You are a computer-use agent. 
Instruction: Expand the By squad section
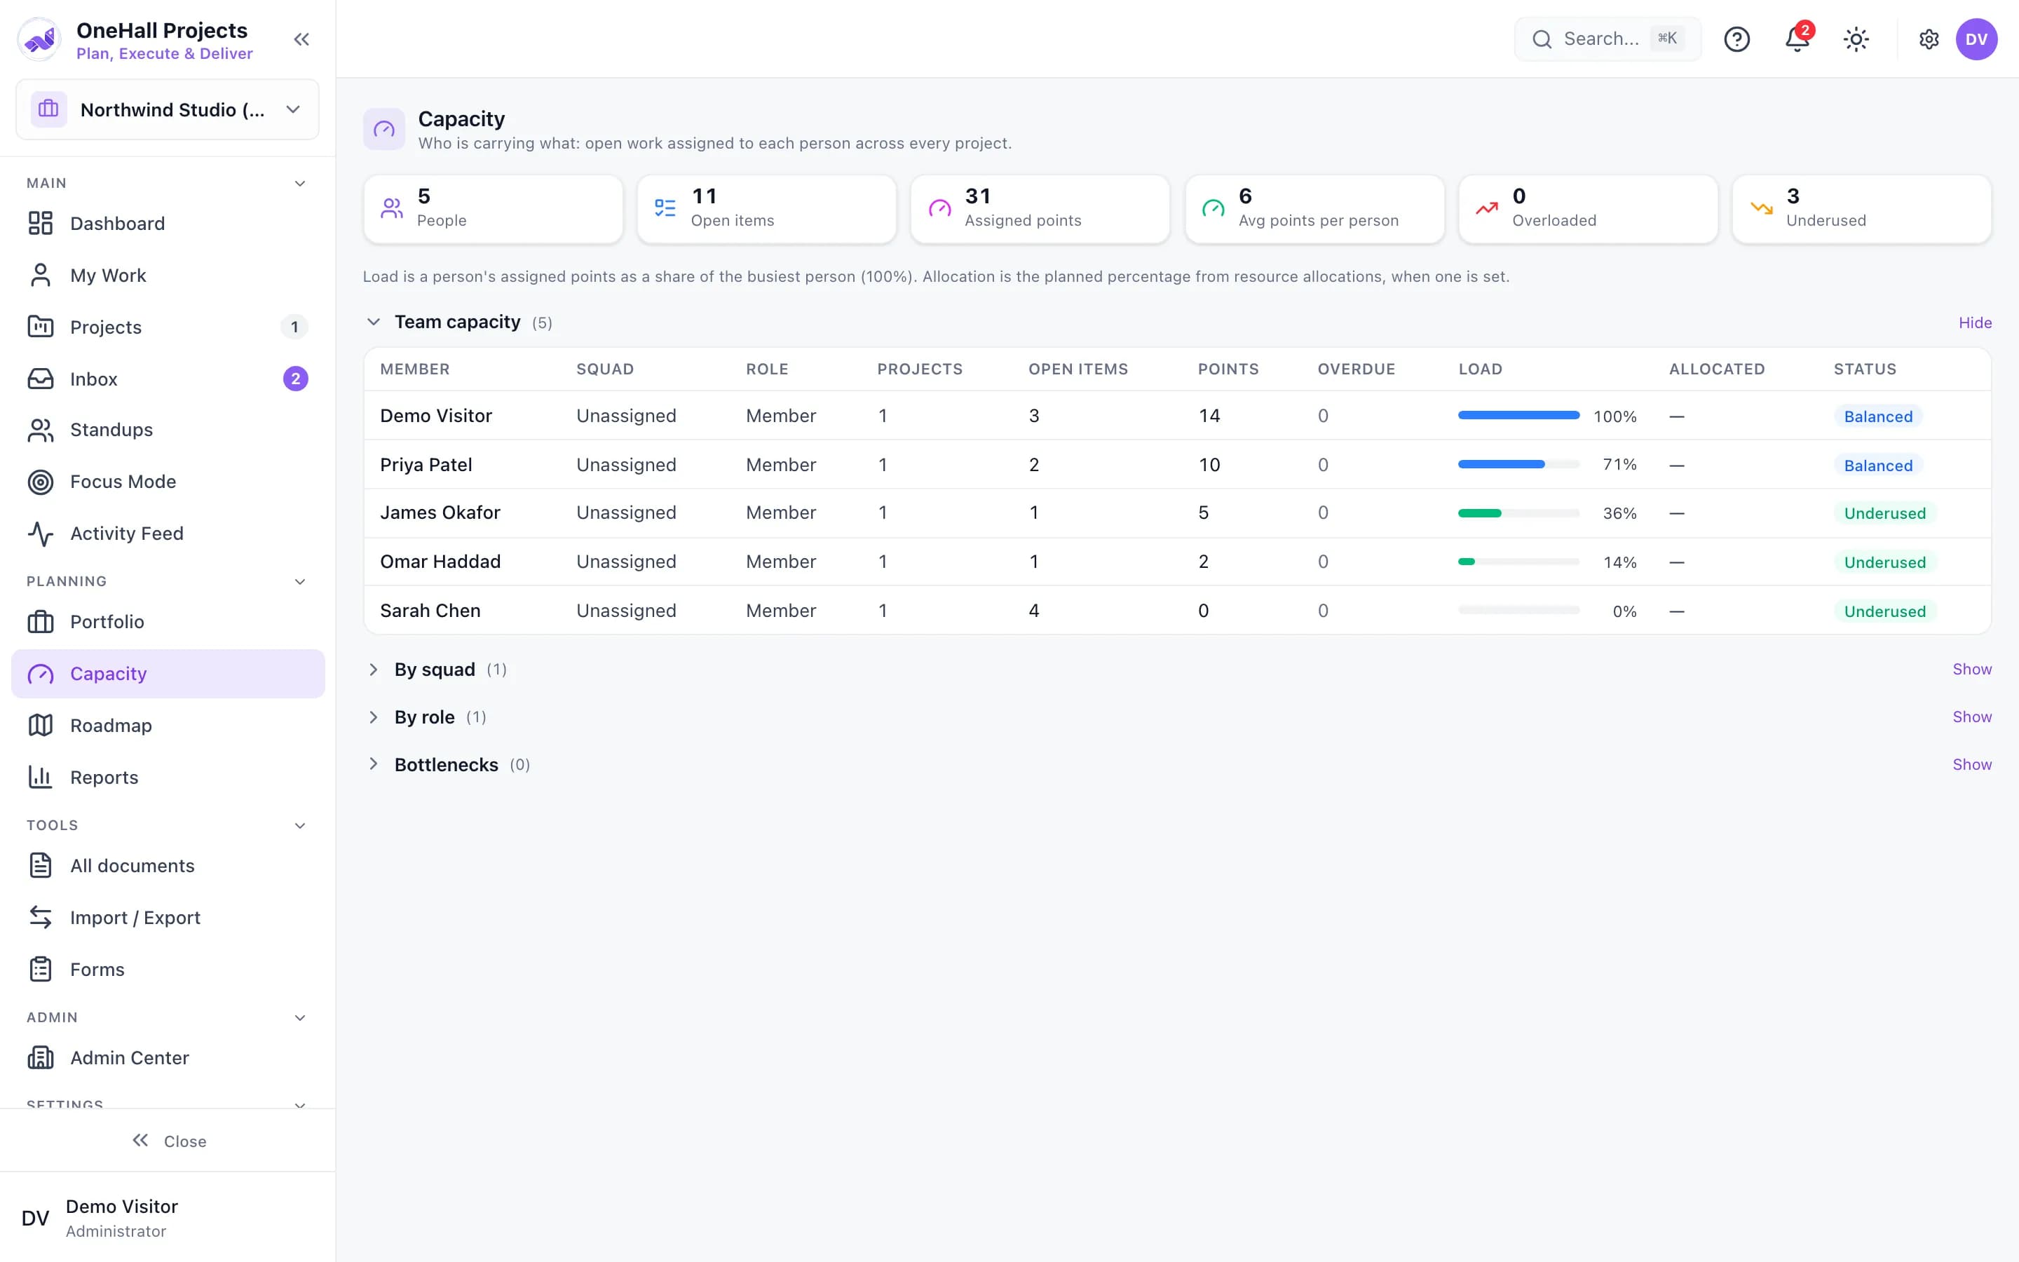click(374, 670)
